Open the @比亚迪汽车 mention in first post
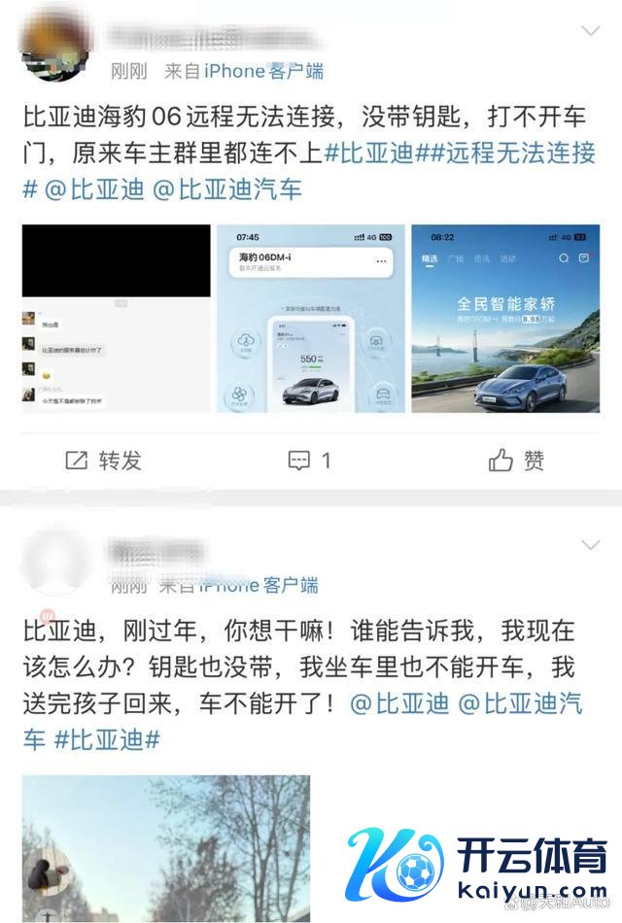Viewport: 622px width, 923px height. pyautogui.click(x=227, y=189)
